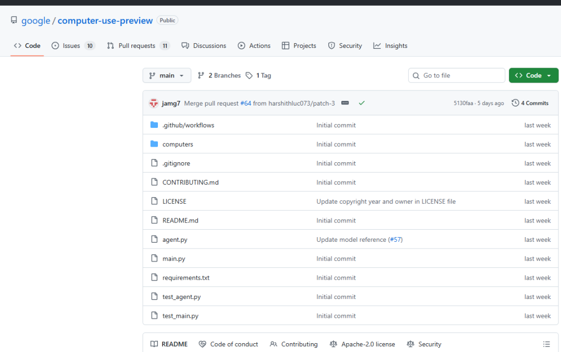Open the README outline list icon

546,344
